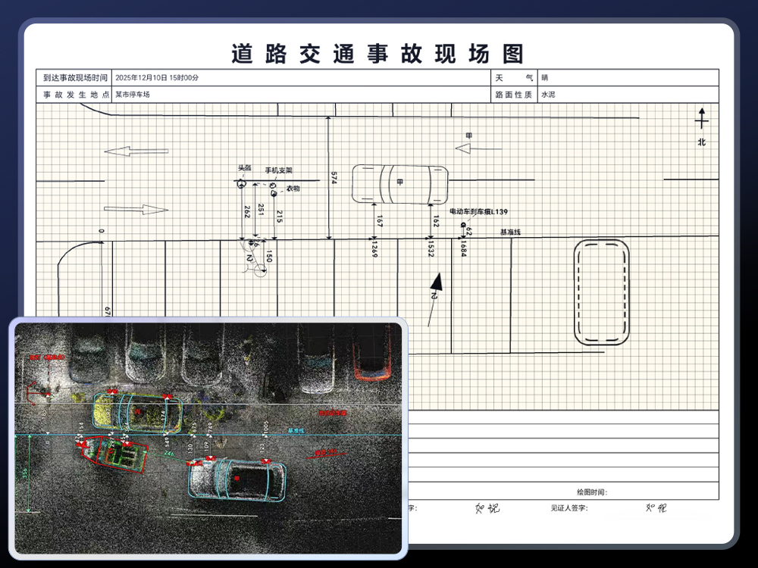Viewport: 758px width, 568px height.
Task: Click the accident location field 某市停车场
Action: (133, 95)
